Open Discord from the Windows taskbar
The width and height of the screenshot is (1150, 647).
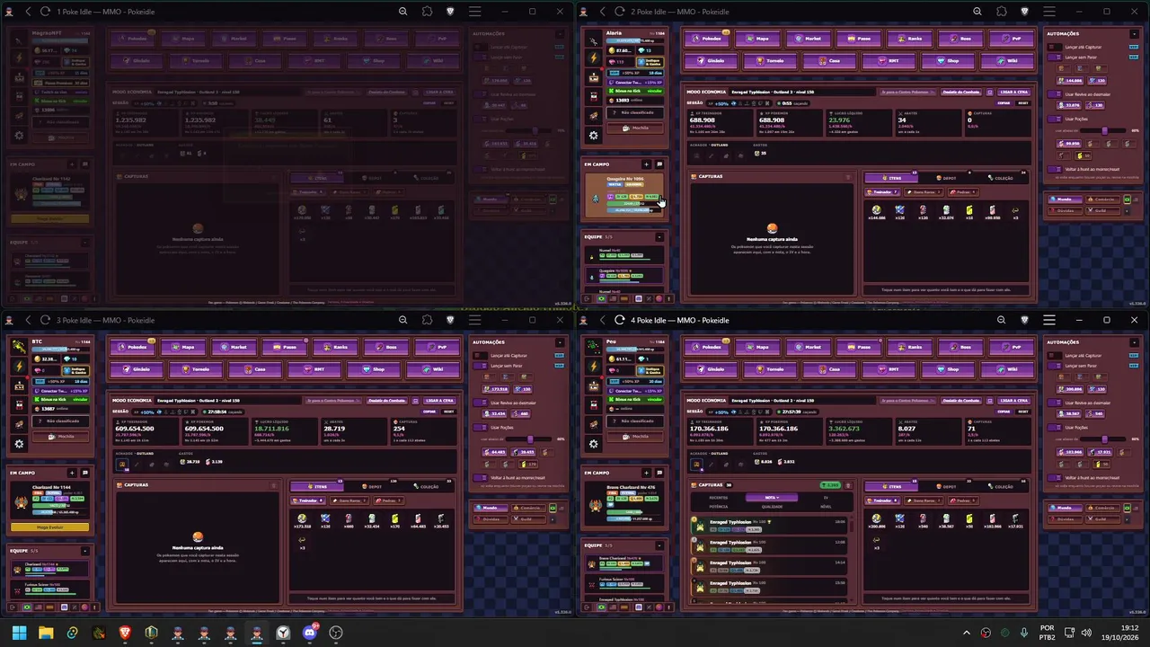point(310,633)
